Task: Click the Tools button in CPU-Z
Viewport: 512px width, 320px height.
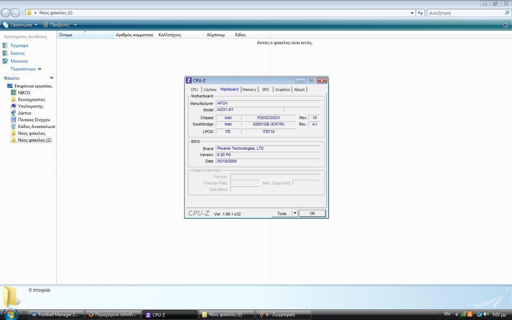Action: [x=282, y=213]
